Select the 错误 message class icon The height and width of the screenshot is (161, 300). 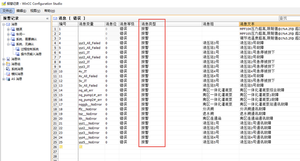click(13, 29)
